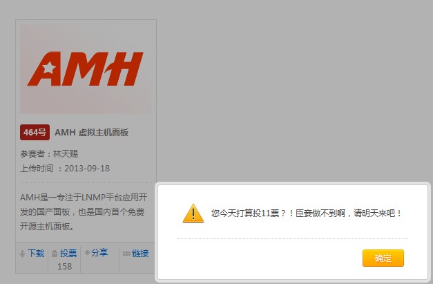Viewport: 433px width, 284px height.
Task: Click the download arrow icon
Action: coord(22,254)
